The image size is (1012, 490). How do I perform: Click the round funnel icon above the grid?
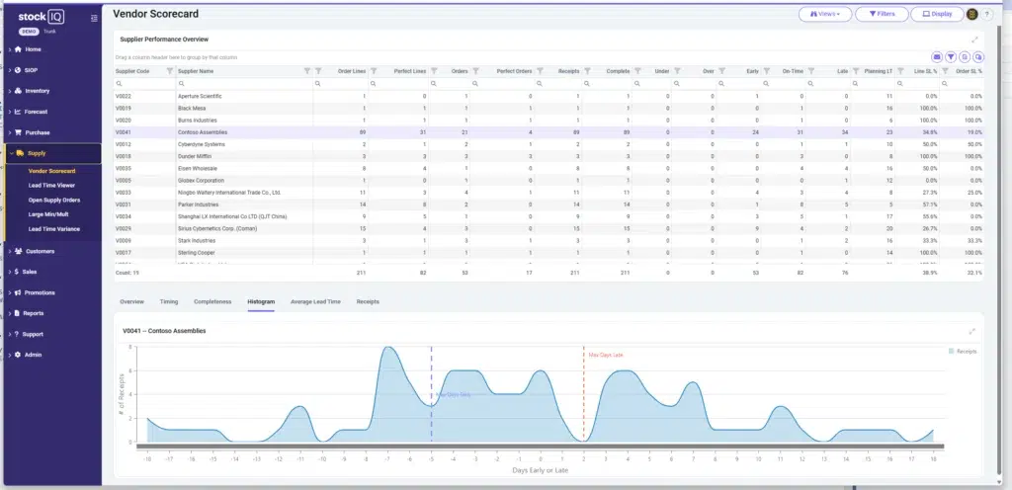pos(951,56)
